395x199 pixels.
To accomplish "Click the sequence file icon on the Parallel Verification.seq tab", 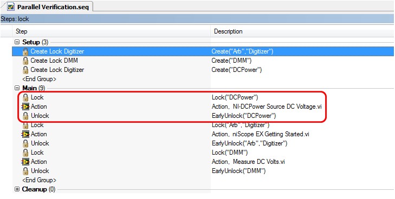I will click(11, 6).
